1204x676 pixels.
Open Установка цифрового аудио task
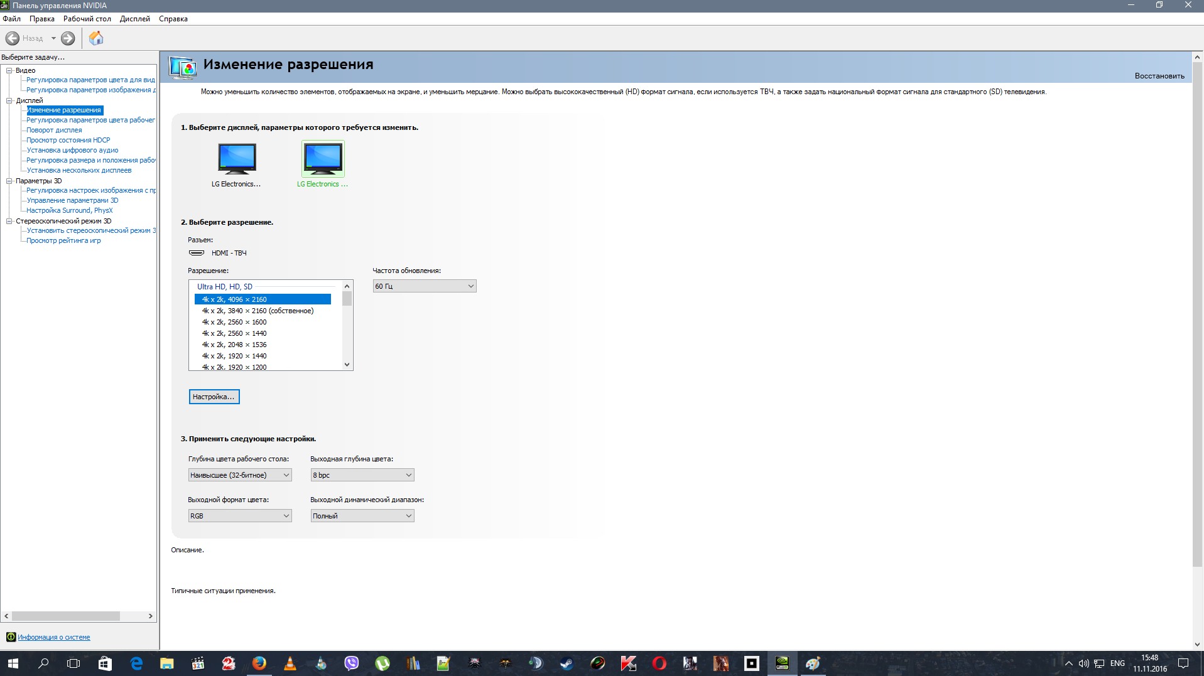[72, 150]
